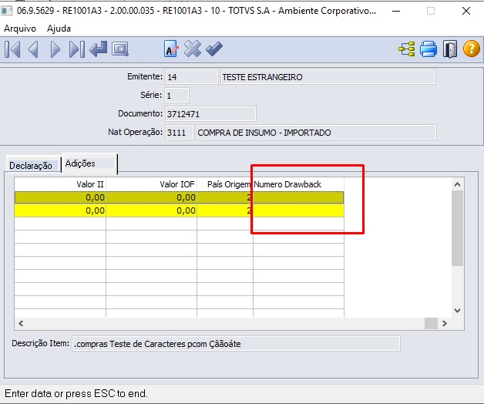Click the TESTE ESTRANGEIRO name field
484x404 pixels.
328,77
